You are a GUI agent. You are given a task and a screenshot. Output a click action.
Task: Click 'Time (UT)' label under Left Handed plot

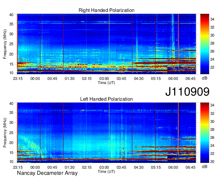106,172
